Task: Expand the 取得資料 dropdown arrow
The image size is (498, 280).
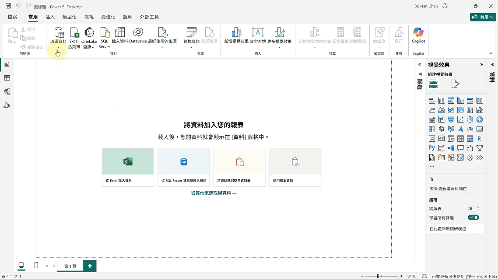Action: pyautogui.click(x=59, y=47)
